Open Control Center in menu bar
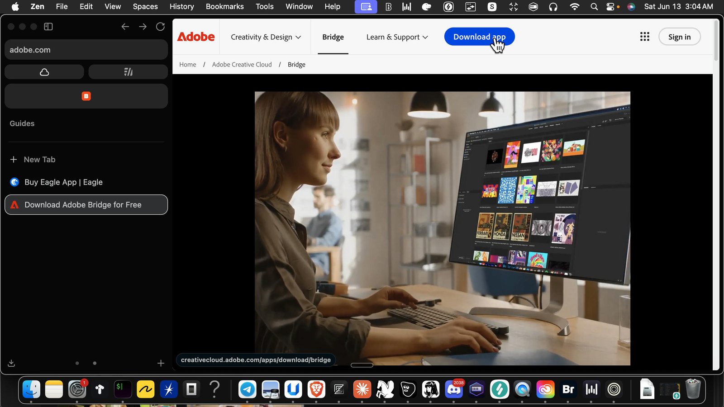 click(610, 6)
